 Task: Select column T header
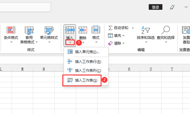tap(172, 69)
